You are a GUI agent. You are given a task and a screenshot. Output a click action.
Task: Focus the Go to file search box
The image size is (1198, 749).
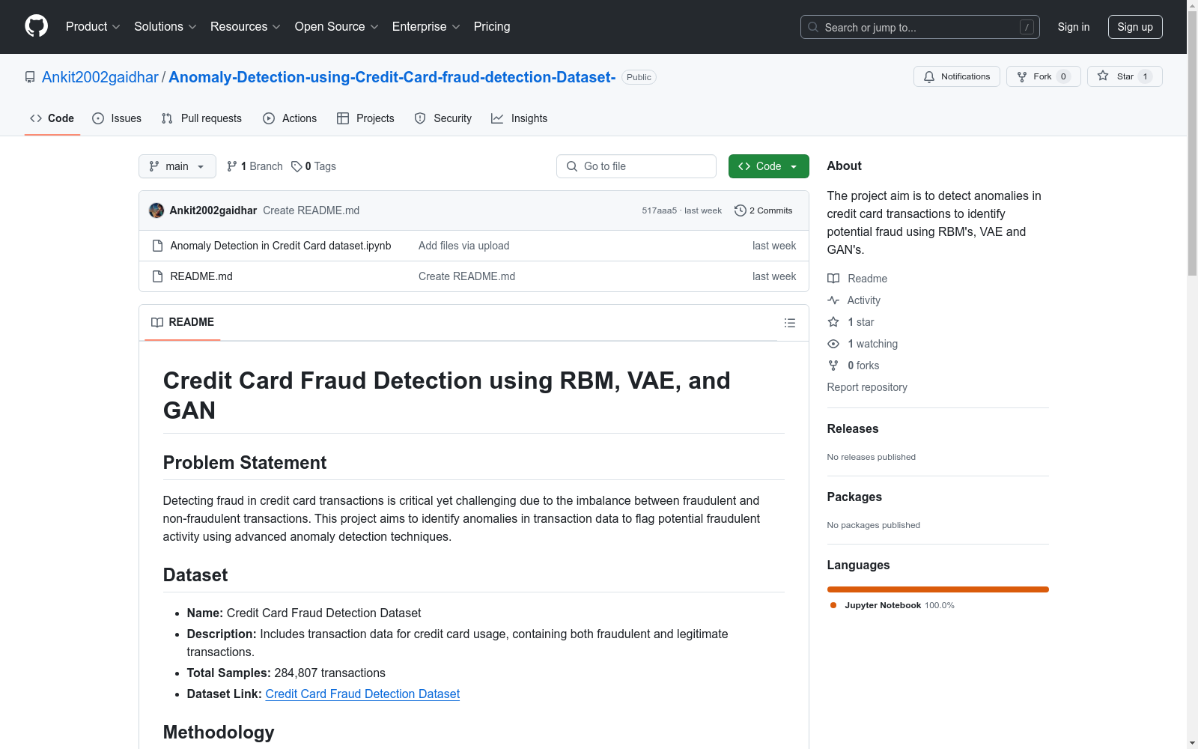[636, 166]
